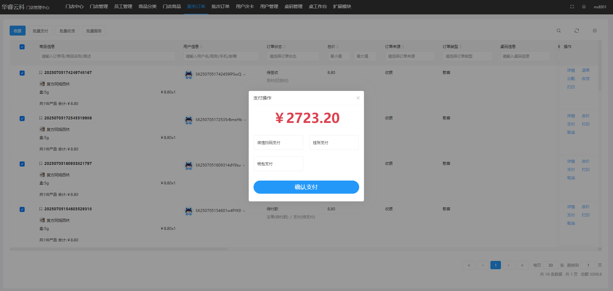Click avatar of user SK250705172535rBmsHb
Screen dimensions: 613x291
(189, 120)
